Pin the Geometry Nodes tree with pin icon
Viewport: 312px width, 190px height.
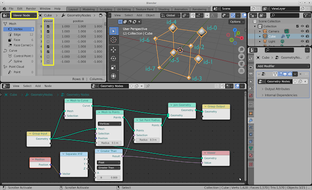148,86
